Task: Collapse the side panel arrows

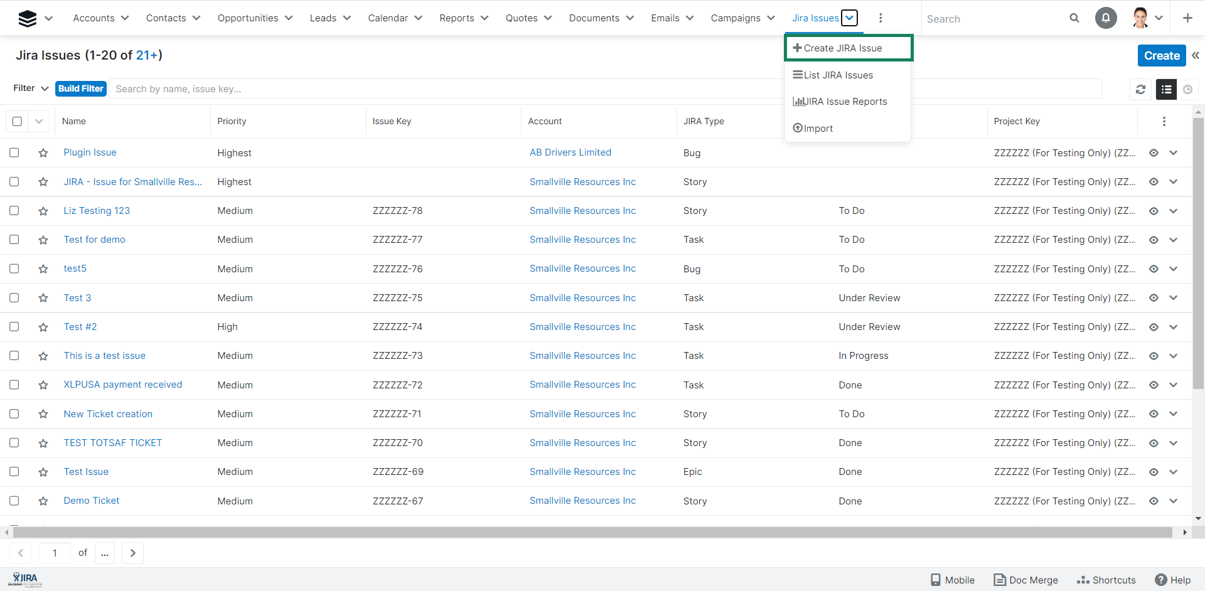Action: pyautogui.click(x=1196, y=56)
